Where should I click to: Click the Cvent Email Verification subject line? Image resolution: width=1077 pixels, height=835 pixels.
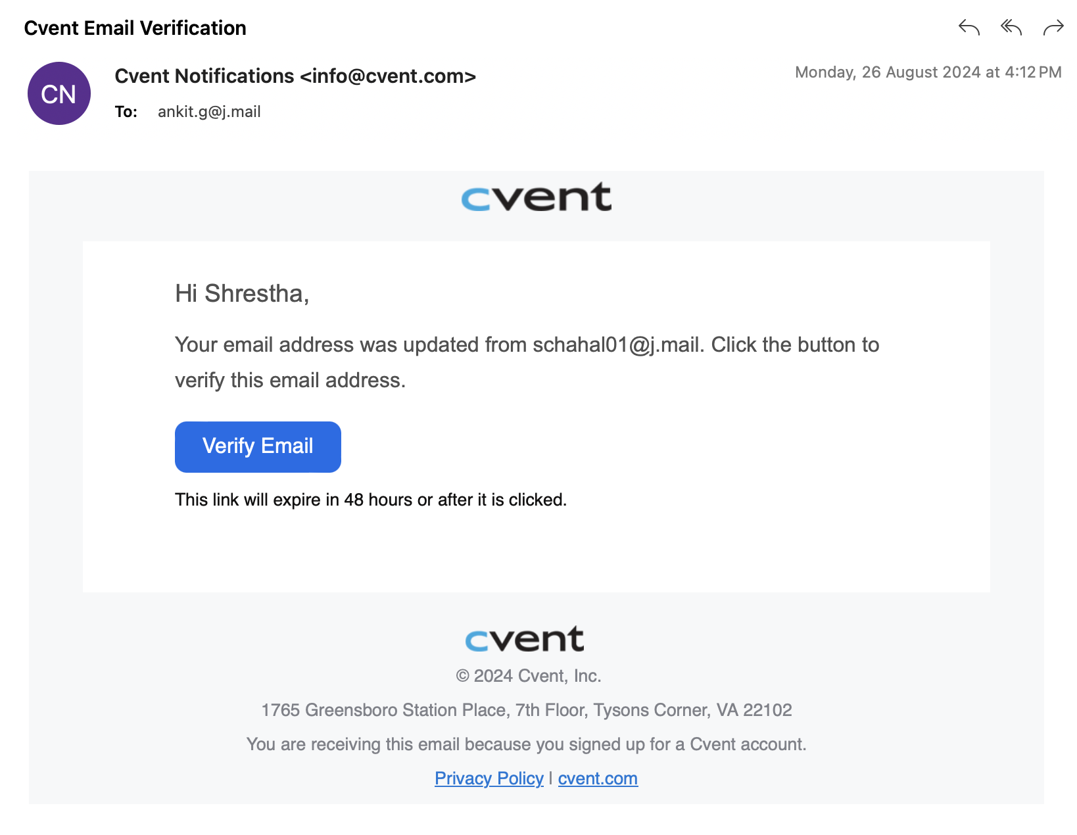click(x=135, y=28)
